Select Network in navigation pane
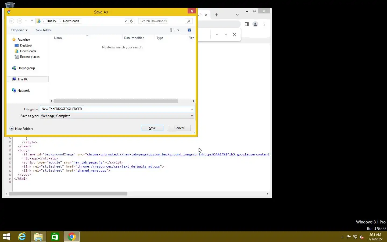387x242 pixels. 23,91
